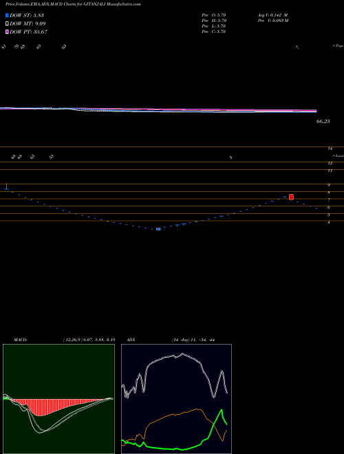Image resolution: width=344 pixels, height=454 pixels.
Task: Click the first blue candle with the upper wick
Action: tap(6, 186)
